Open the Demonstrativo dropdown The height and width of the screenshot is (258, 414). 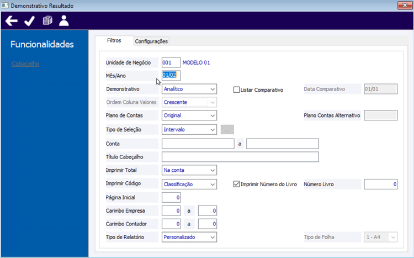click(189, 89)
